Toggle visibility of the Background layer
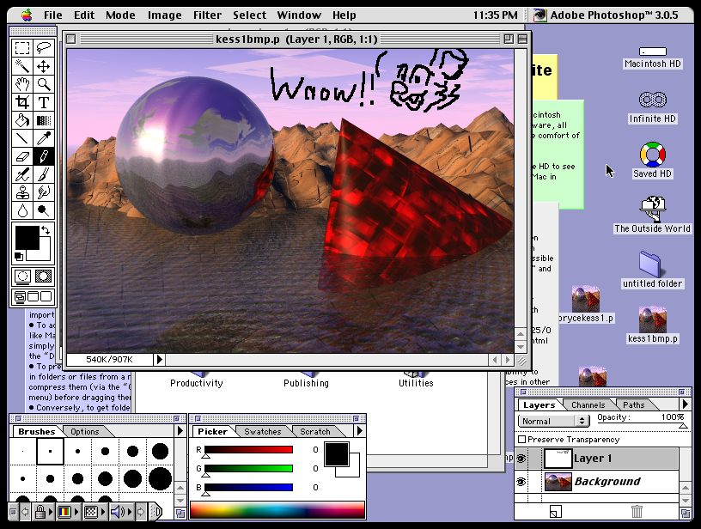Image resolution: width=701 pixels, height=529 pixels. tap(521, 483)
